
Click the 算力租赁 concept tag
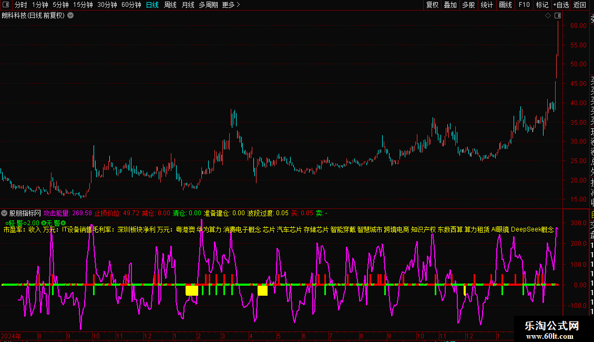point(477,229)
